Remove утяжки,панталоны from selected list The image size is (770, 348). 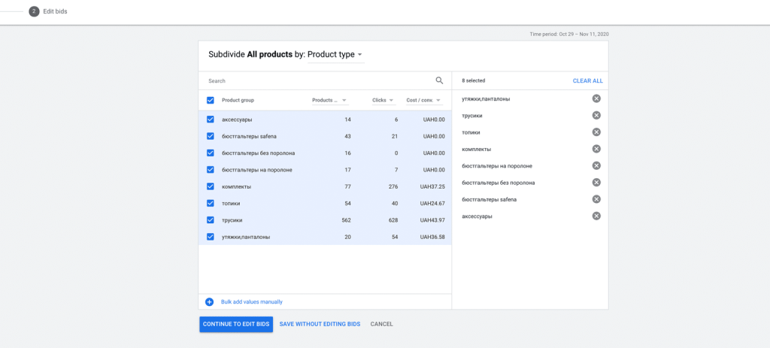(x=596, y=98)
